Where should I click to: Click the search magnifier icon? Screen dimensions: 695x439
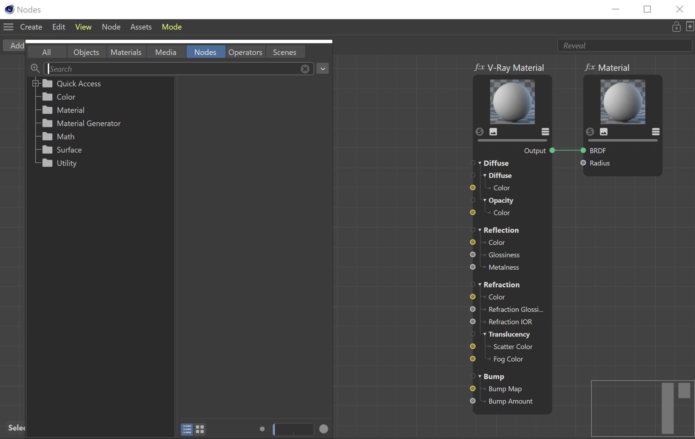coord(35,68)
